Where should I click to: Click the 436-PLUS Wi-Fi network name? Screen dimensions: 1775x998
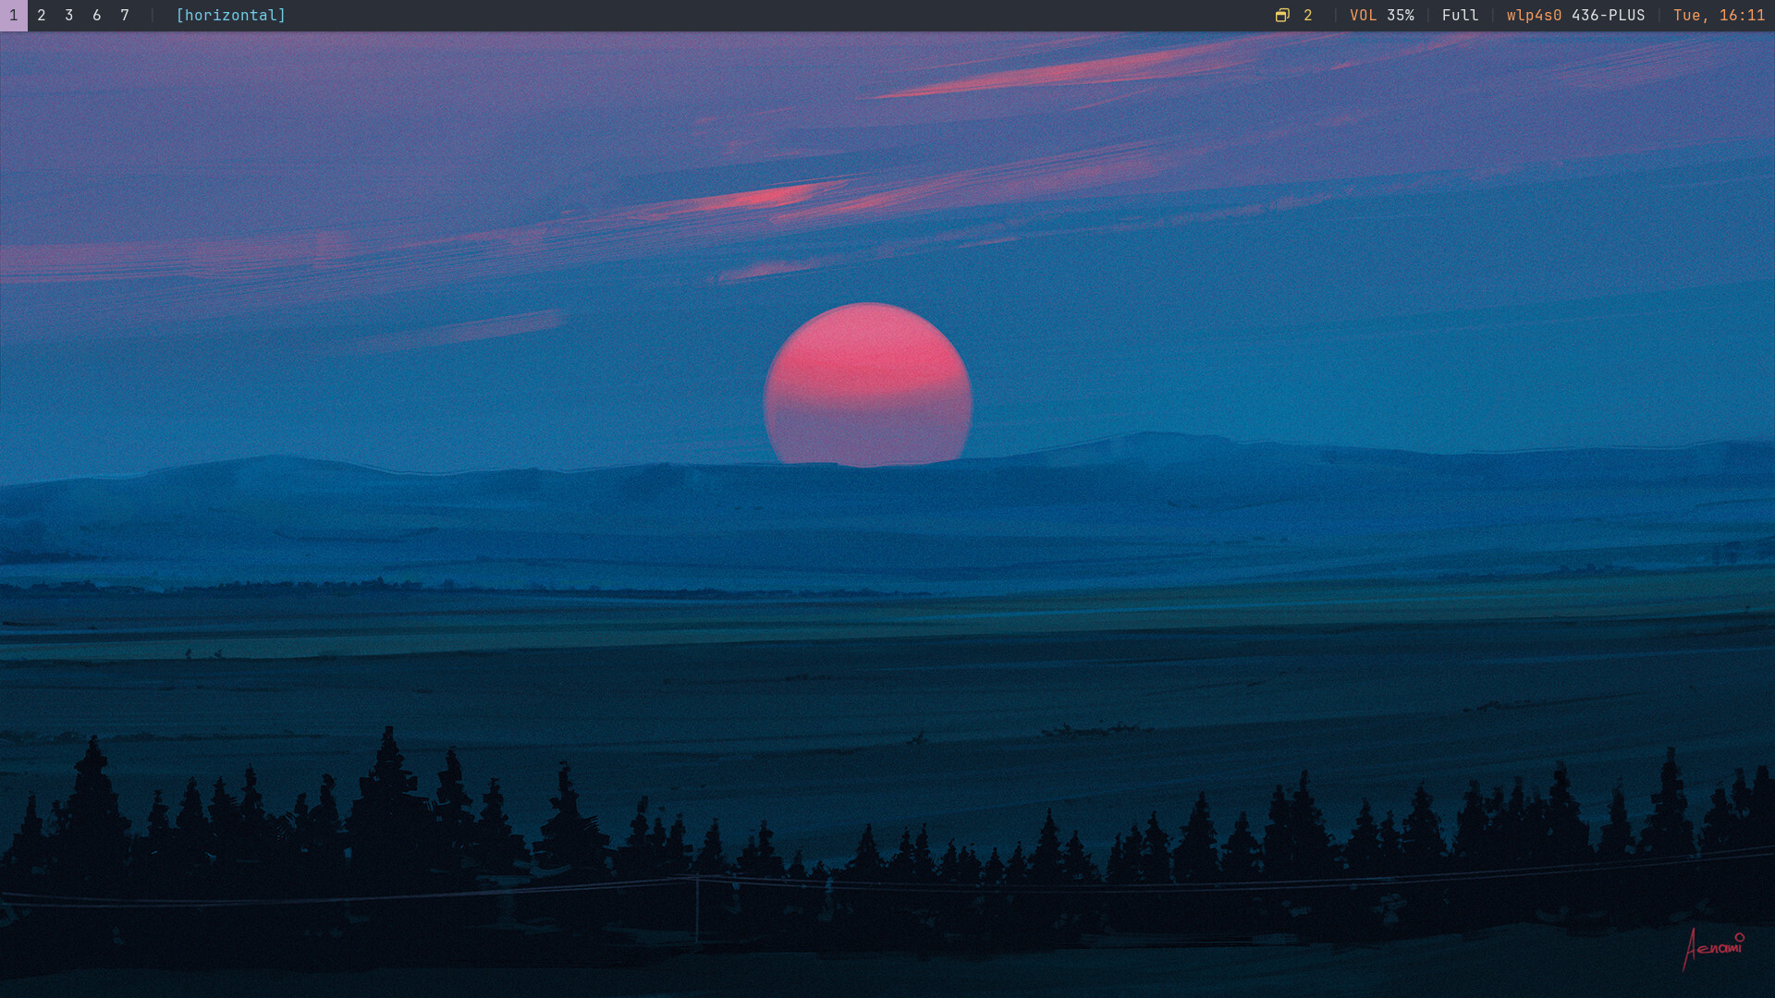[x=1608, y=16]
